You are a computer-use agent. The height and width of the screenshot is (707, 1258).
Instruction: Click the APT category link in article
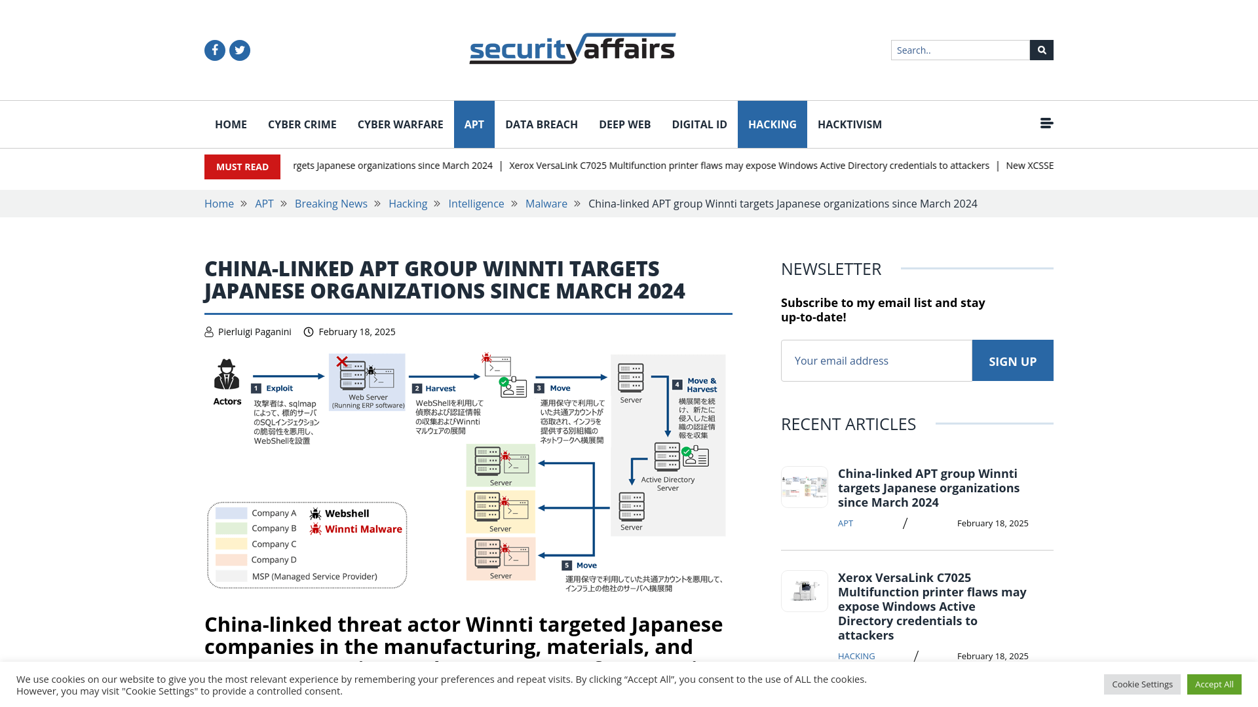tap(845, 523)
